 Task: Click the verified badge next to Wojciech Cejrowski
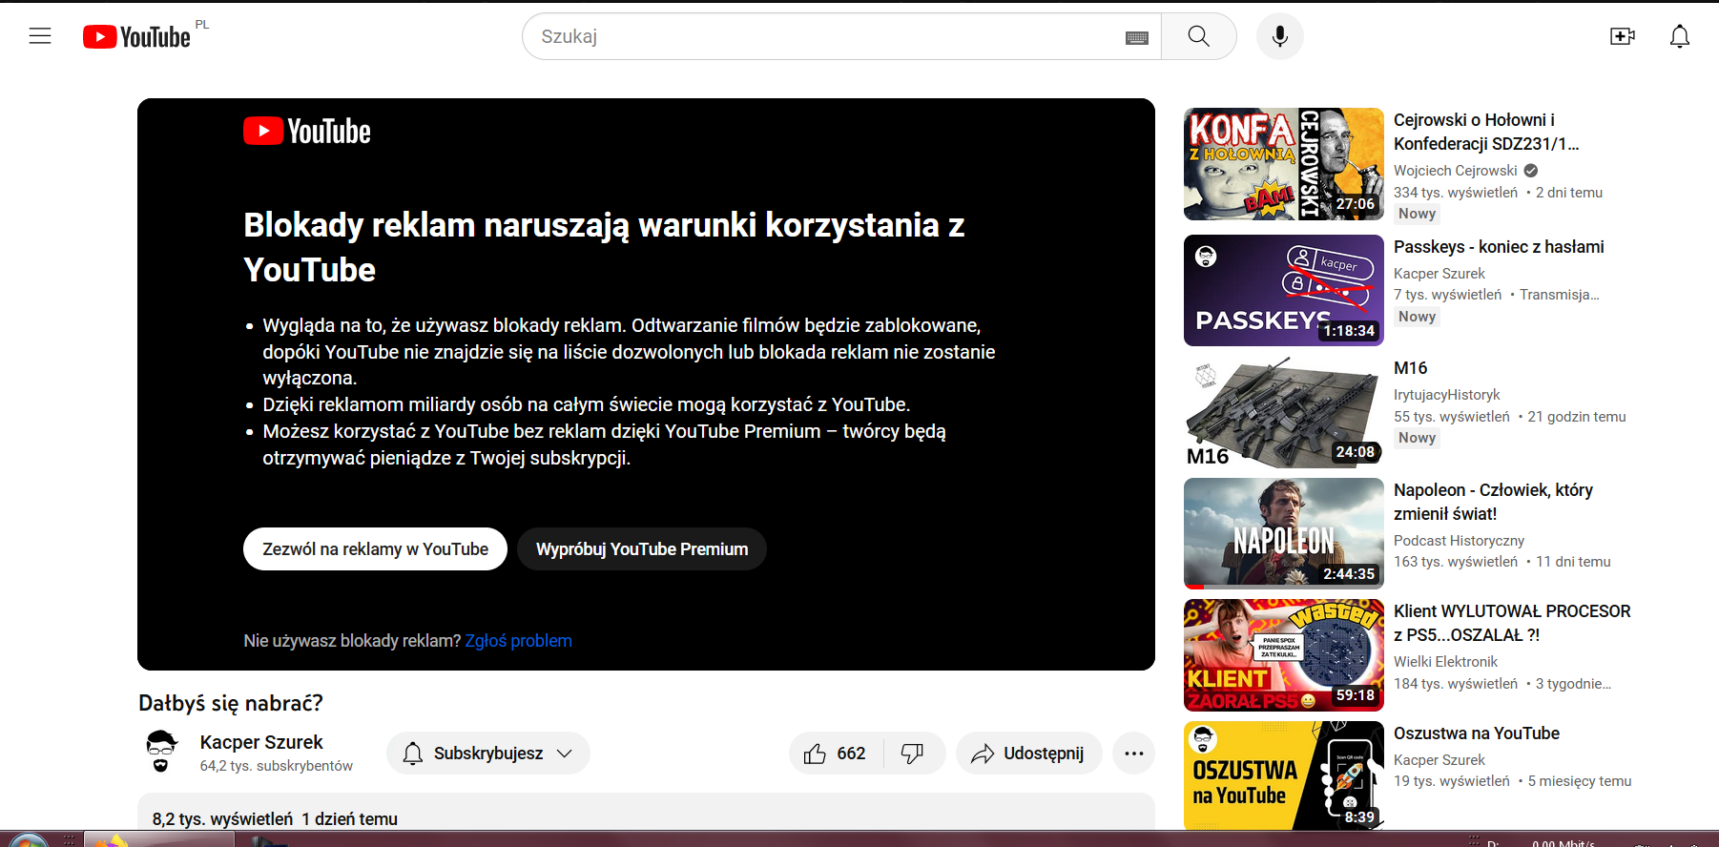(1531, 171)
